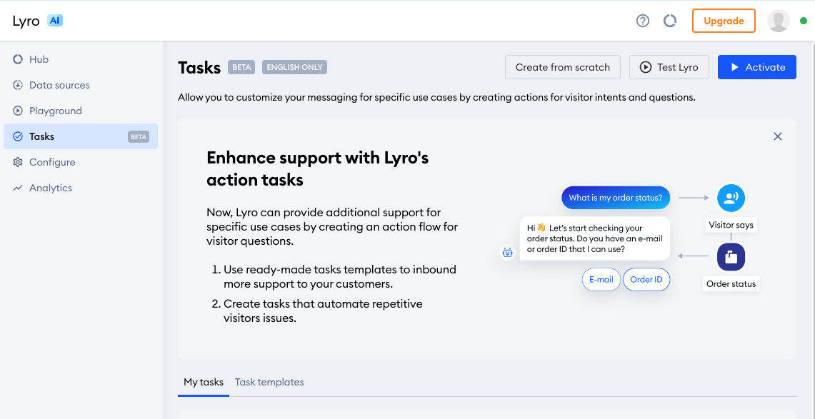Click the E-mail quick reply chip

pyautogui.click(x=601, y=279)
